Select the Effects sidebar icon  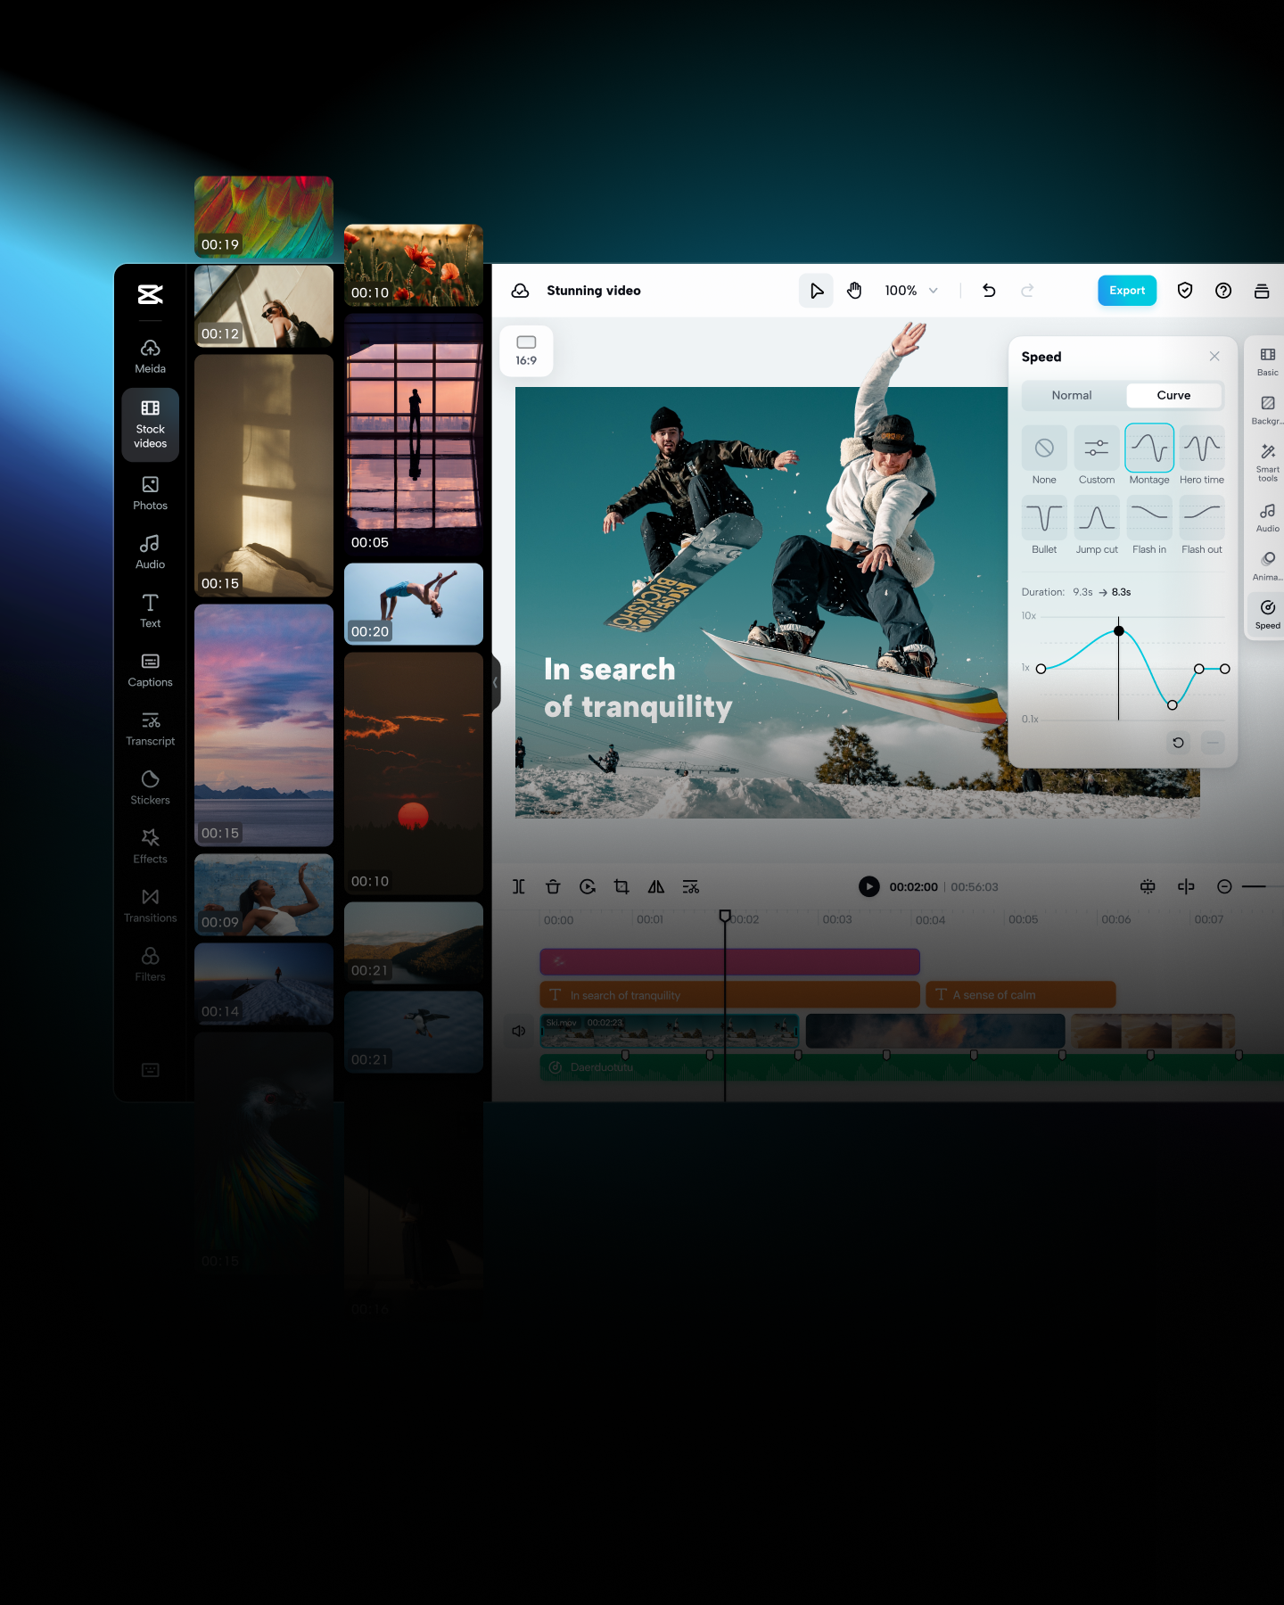pyautogui.click(x=150, y=845)
